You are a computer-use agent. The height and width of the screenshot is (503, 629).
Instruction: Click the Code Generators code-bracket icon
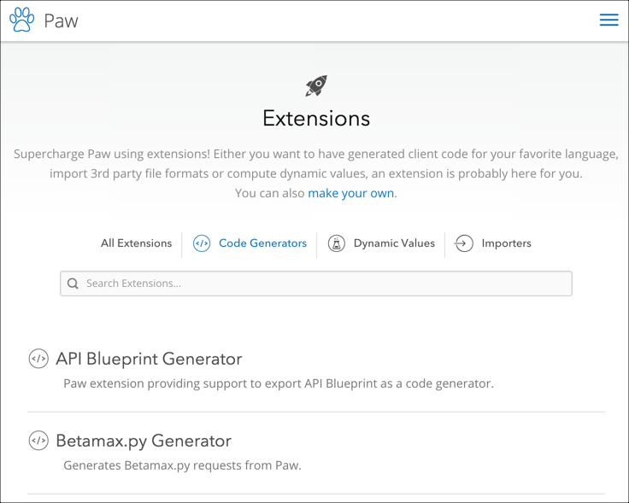tap(202, 243)
